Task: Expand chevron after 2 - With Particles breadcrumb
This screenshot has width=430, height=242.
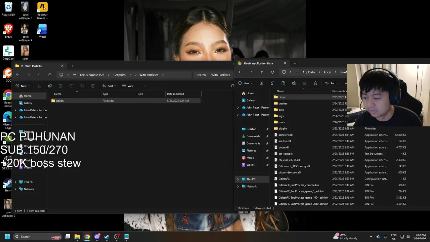Action: (163, 75)
